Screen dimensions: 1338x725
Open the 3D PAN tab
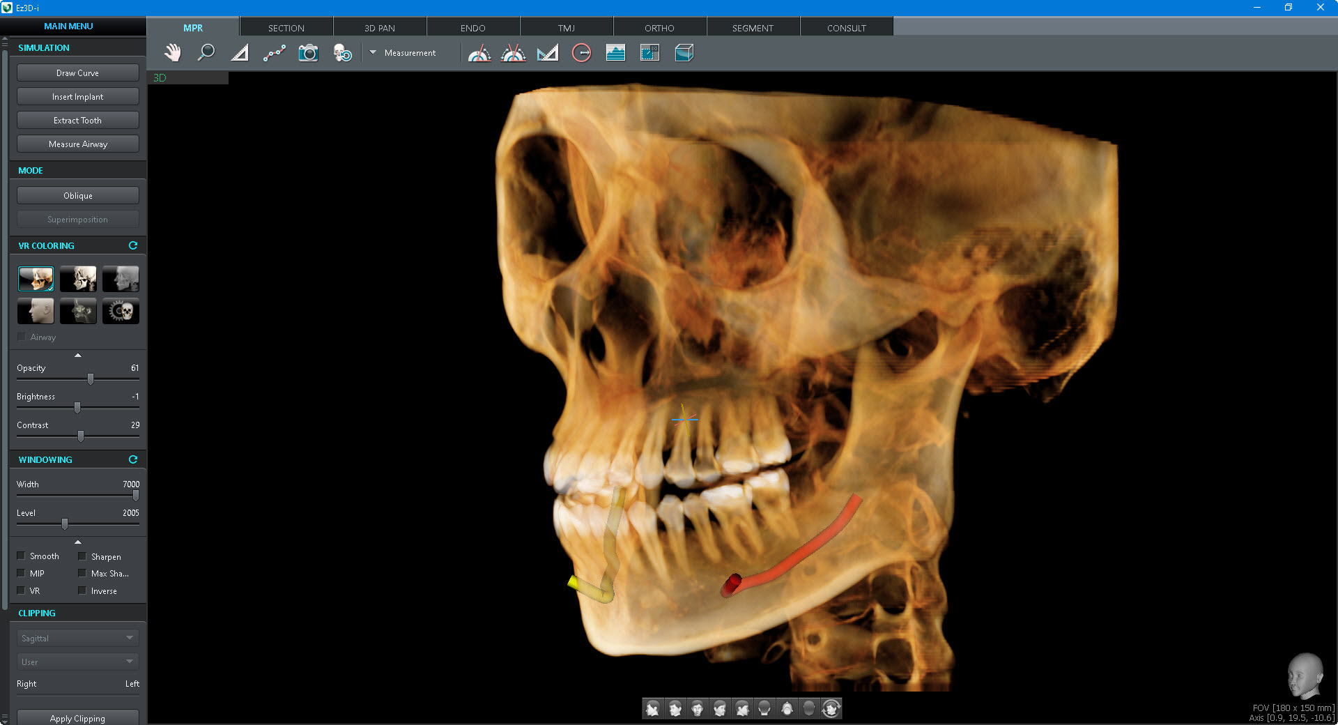(x=379, y=28)
